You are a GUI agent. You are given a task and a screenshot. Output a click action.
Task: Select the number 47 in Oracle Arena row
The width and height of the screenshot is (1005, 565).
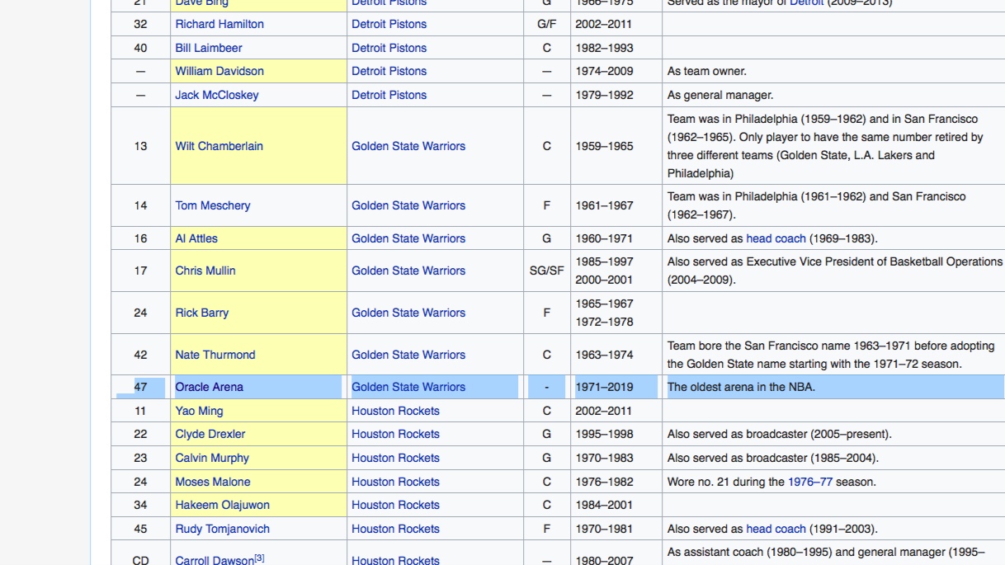point(140,387)
